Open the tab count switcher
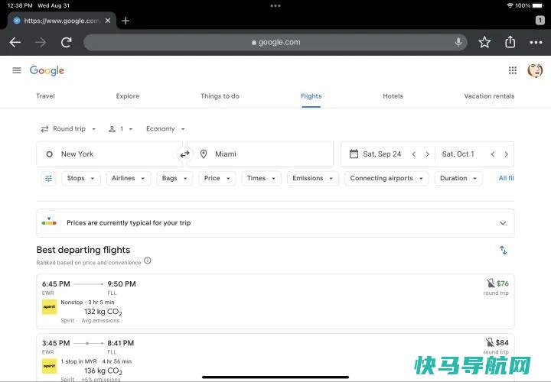 click(x=540, y=21)
